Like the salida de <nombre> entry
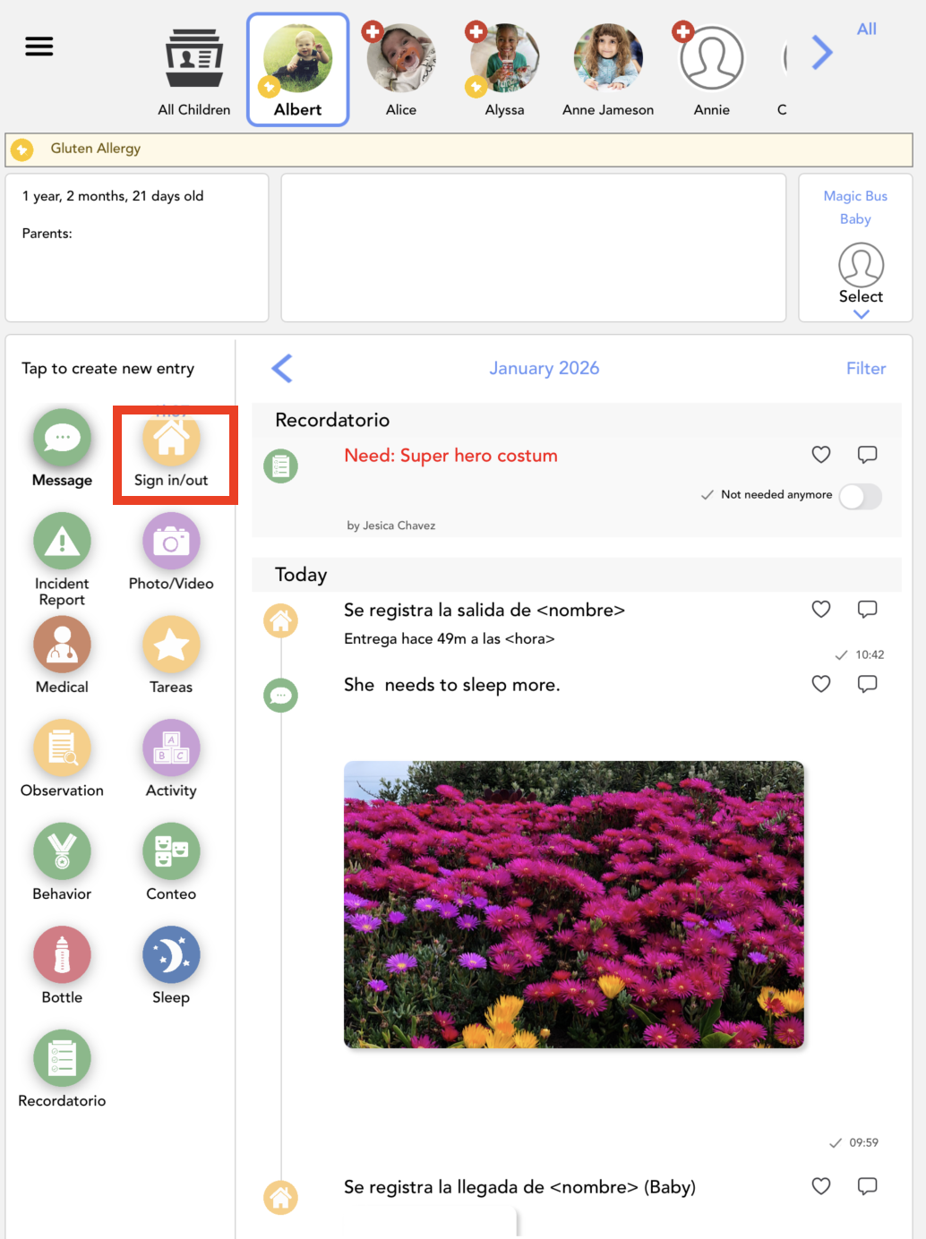The width and height of the screenshot is (926, 1239). coord(821,610)
